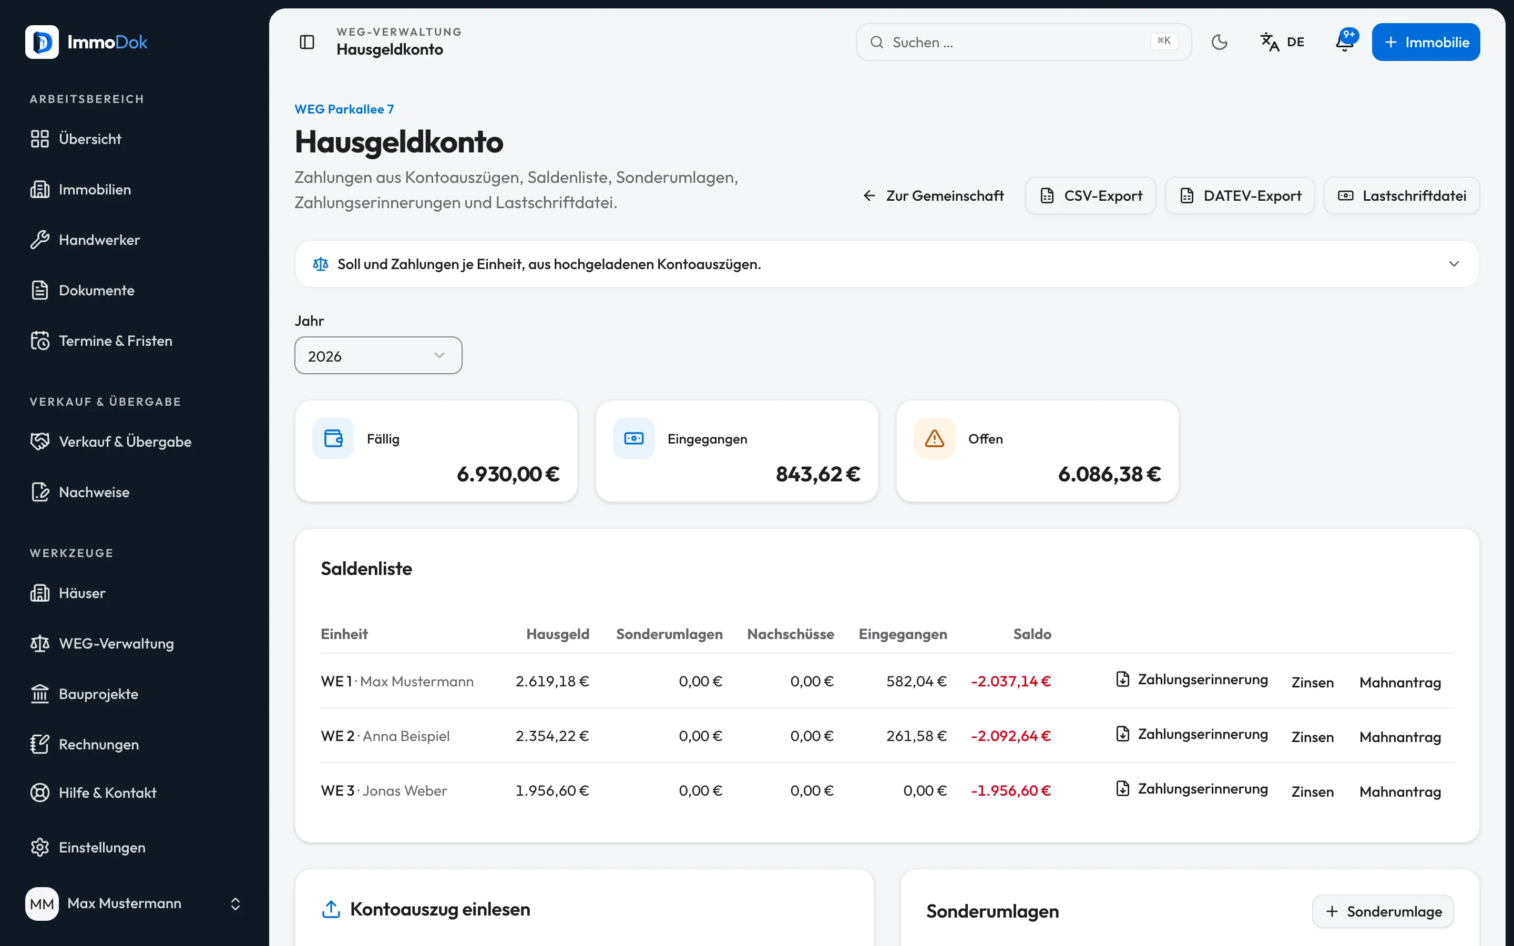Click Zahlungserinnerung for WE 1 Max Mustermann
Image resolution: width=1514 pixels, height=946 pixels.
[1192, 680]
